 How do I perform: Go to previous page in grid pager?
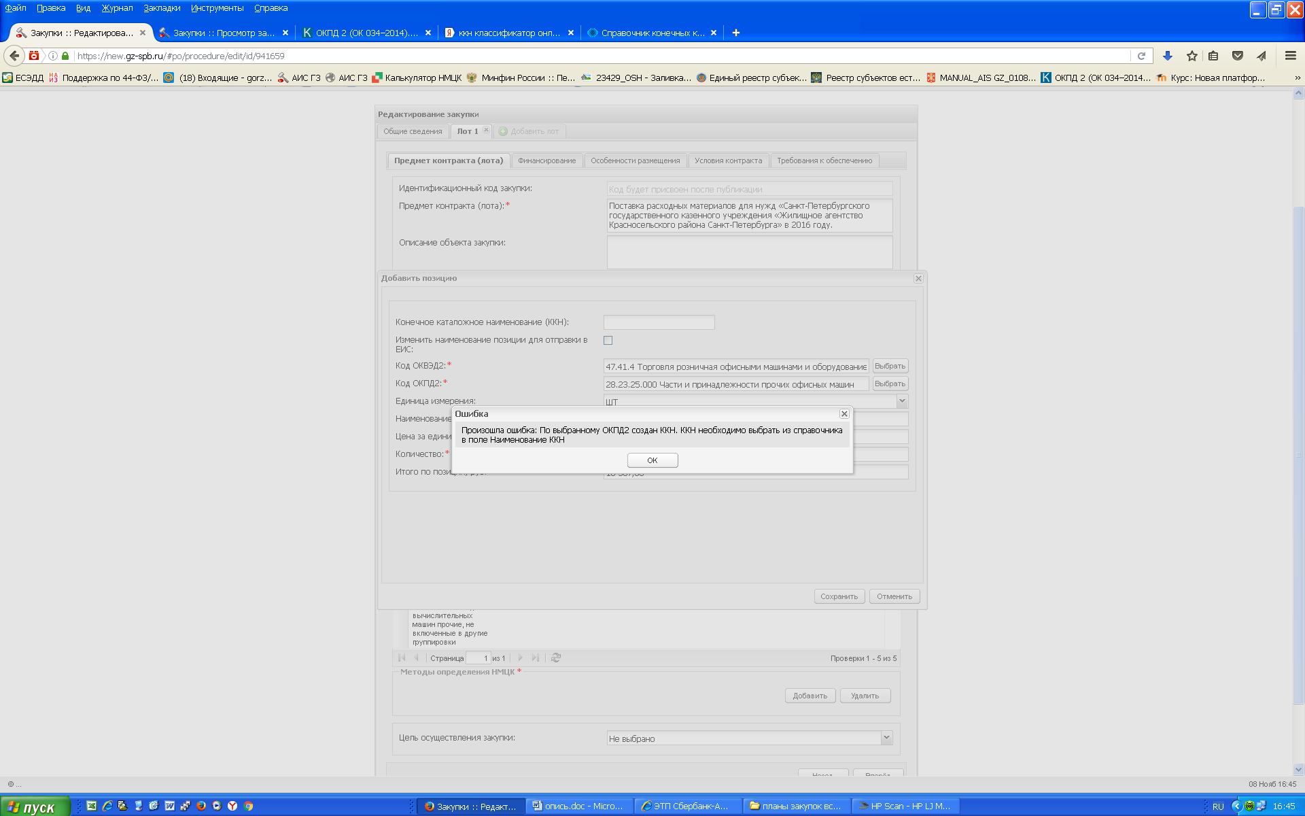[x=417, y=658]
